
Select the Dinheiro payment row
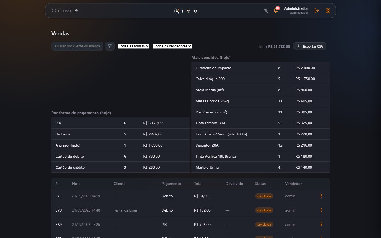coord(120,134)
